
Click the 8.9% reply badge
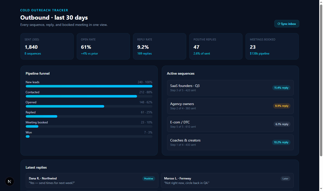[282, 106]
